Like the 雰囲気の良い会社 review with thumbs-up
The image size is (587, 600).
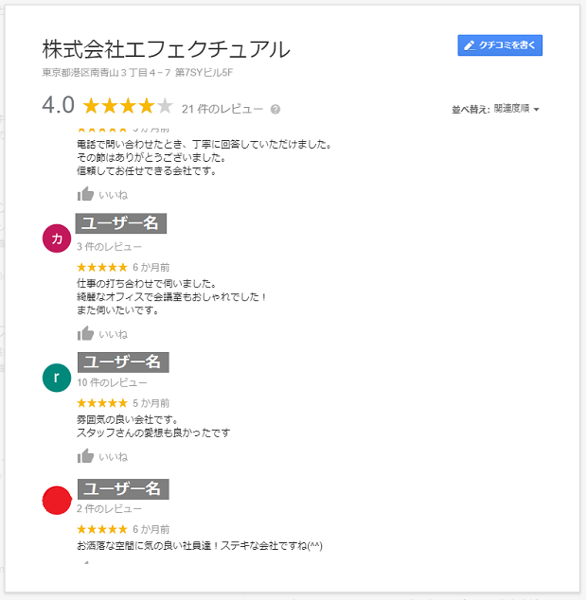tap(86, 456)
